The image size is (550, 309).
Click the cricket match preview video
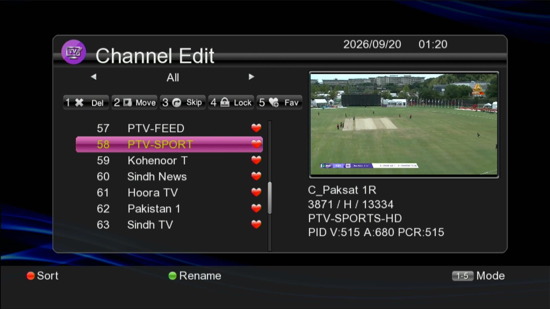coord(404,124)
